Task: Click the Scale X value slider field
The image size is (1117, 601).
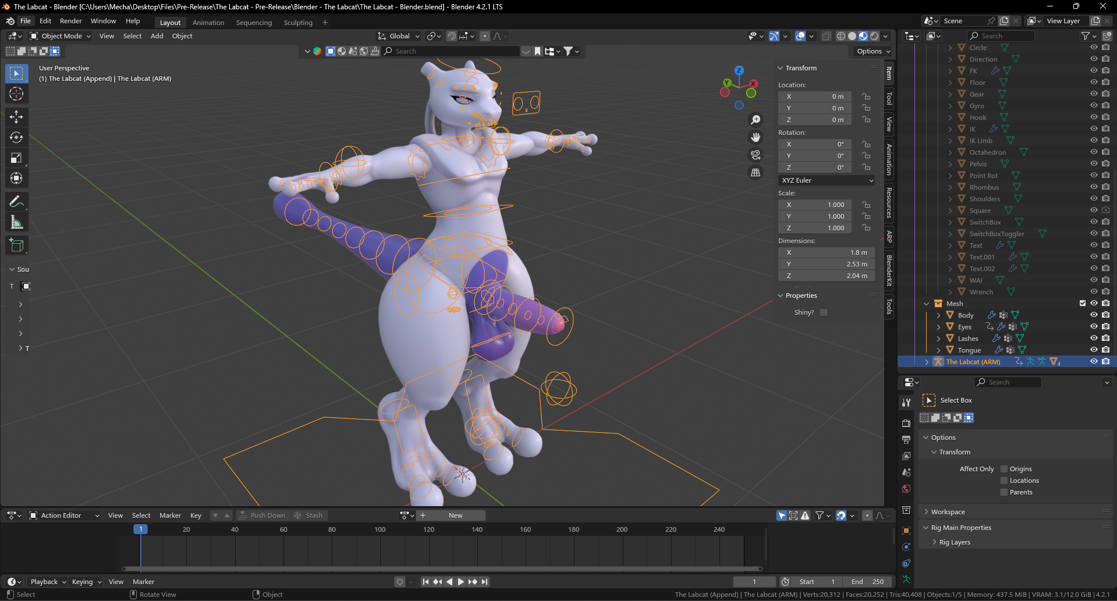Action: (x=815, y=205)
